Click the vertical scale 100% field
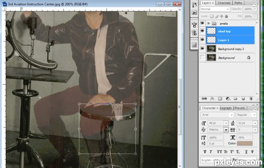The height and width of the screenshot is (168, 264). coord(216,138)
